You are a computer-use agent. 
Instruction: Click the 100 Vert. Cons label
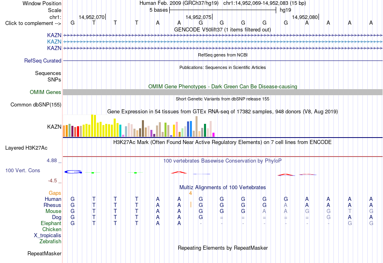[23, 170]
